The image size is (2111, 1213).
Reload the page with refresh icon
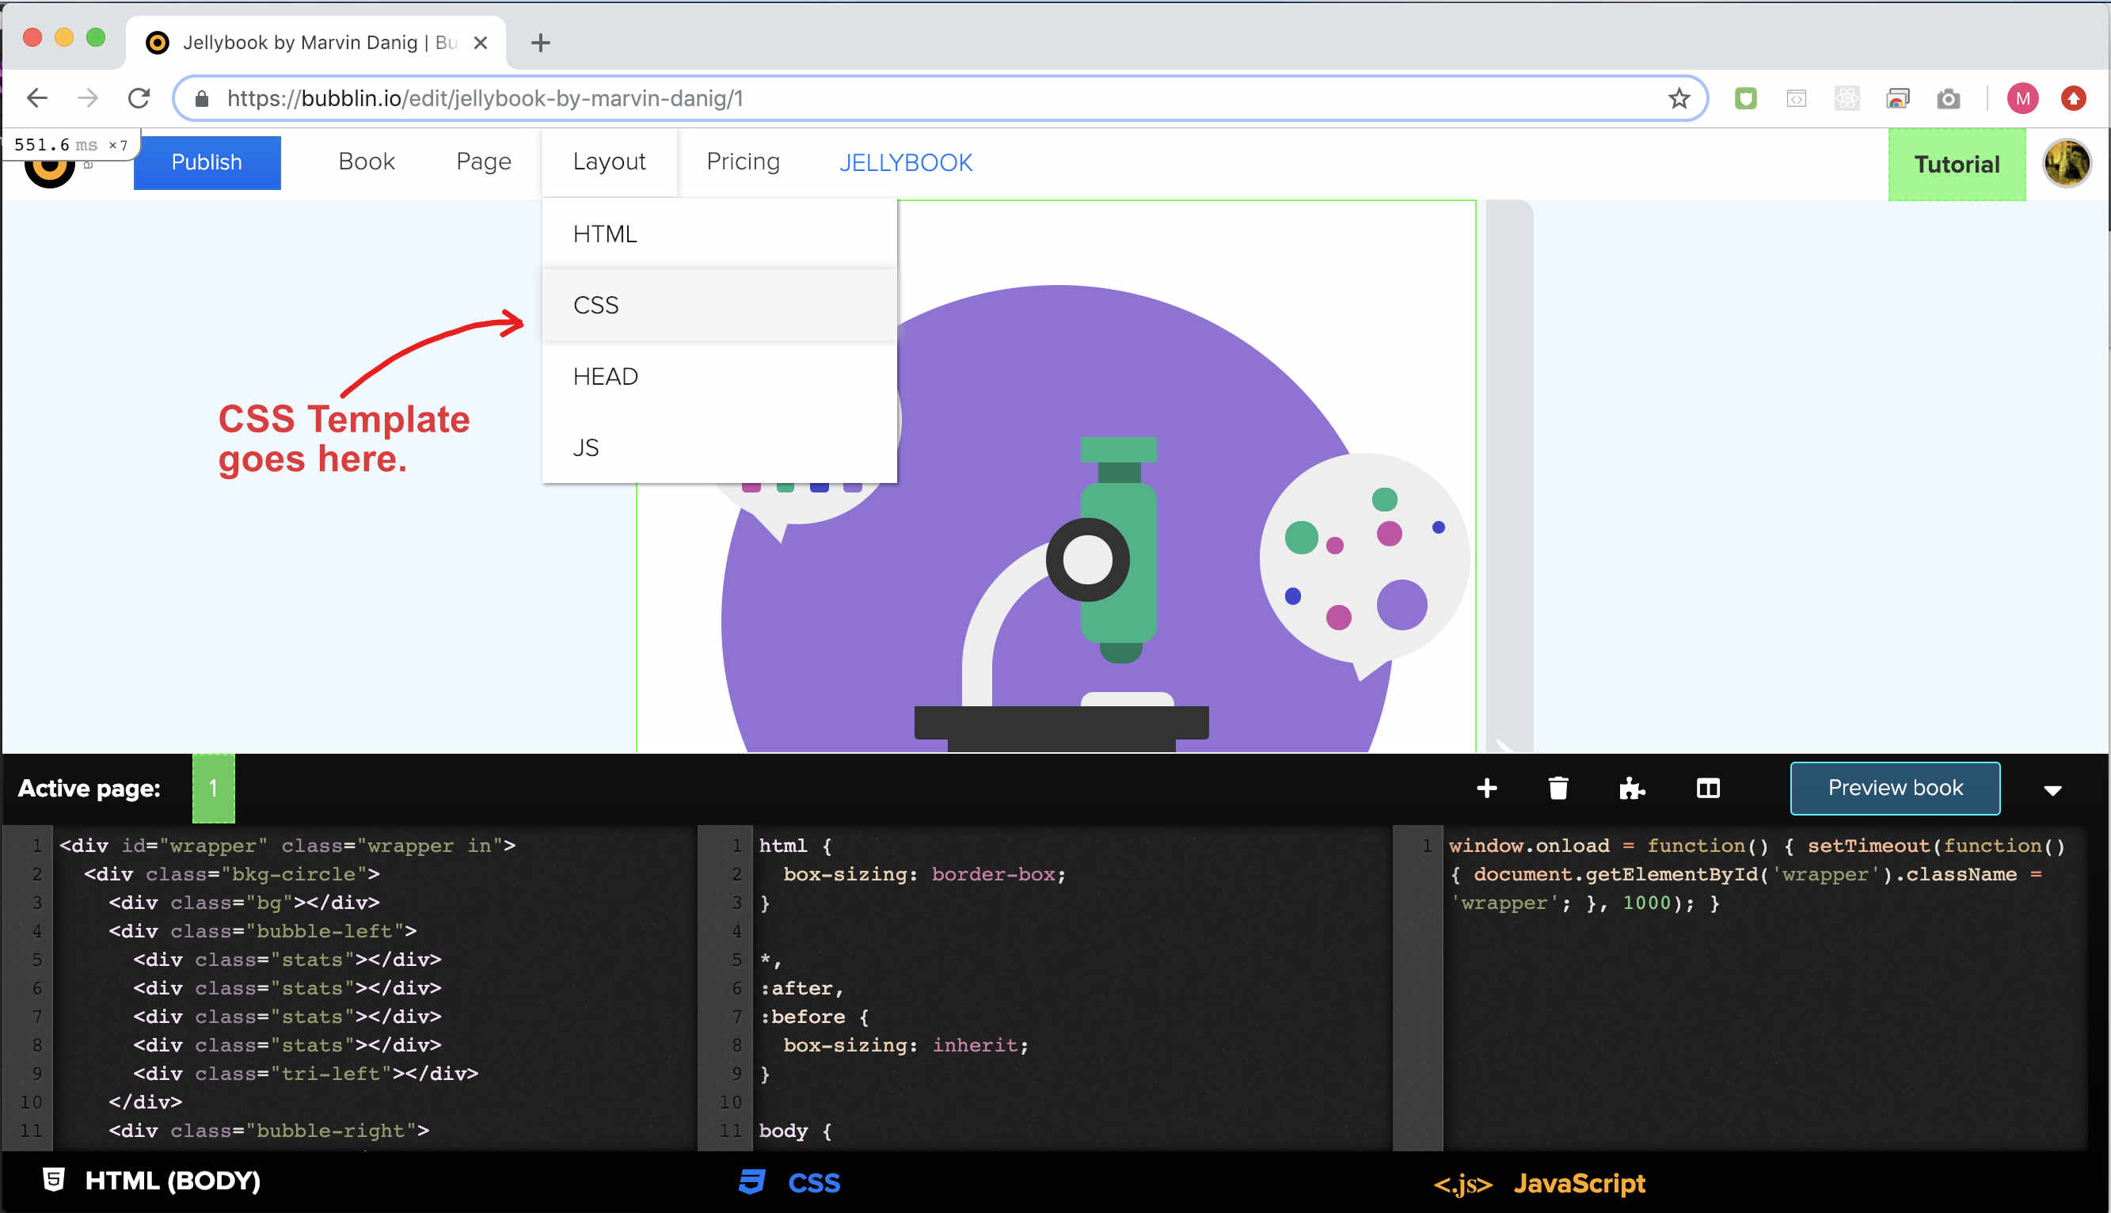click(139, 98)
